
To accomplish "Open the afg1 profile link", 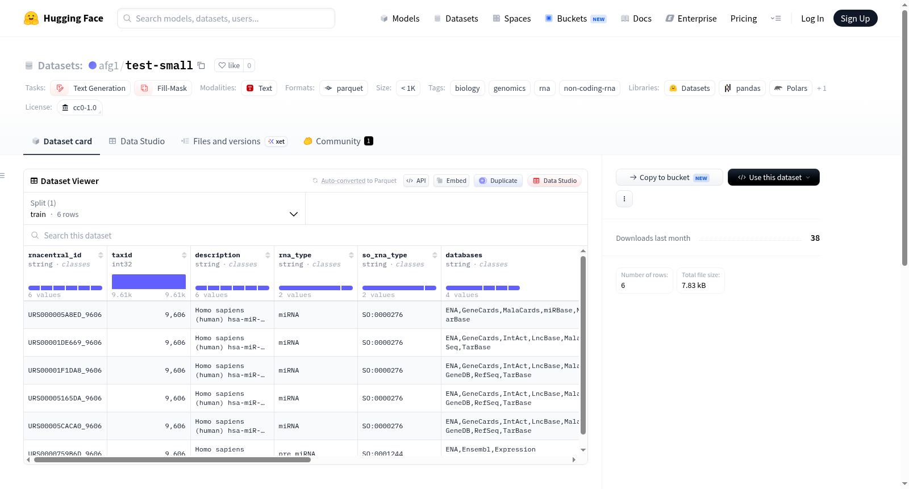I will pos(109,65).
